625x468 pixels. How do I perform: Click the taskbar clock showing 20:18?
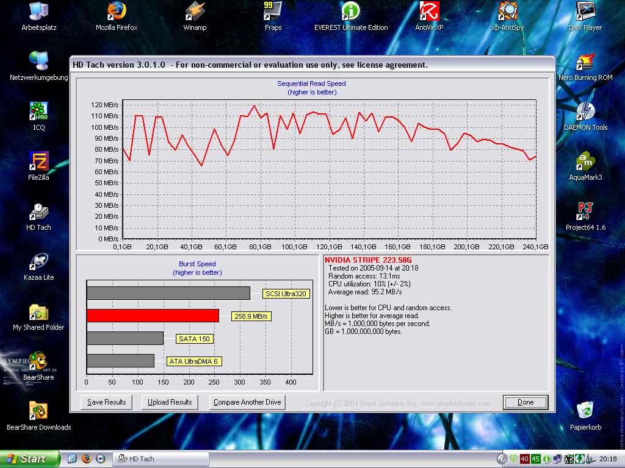coord(608,459)
